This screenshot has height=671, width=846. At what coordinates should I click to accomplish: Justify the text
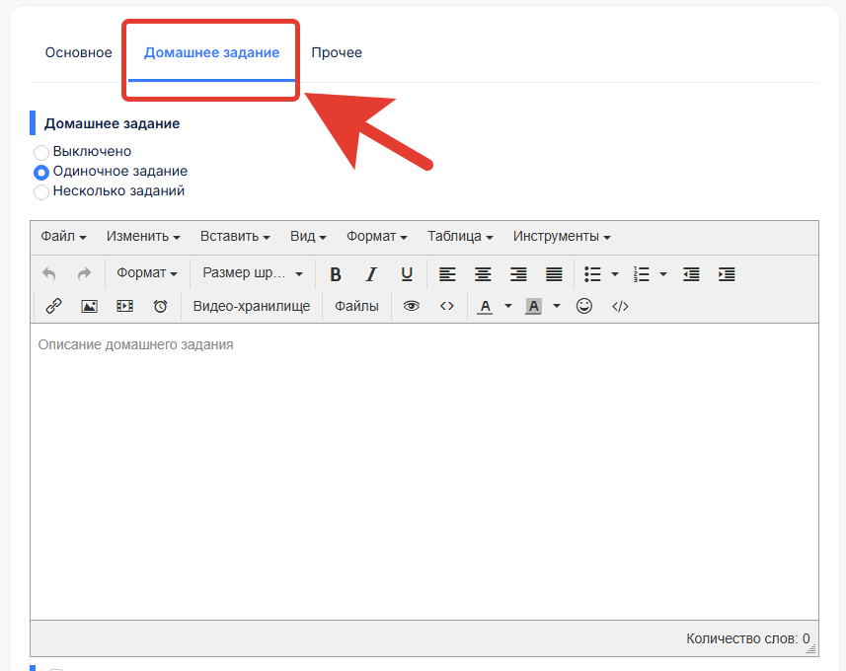[x=554, y=274]
